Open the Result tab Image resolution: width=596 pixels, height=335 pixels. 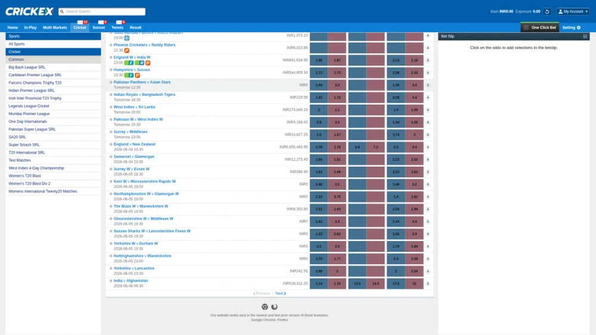[x=135, y=27]
